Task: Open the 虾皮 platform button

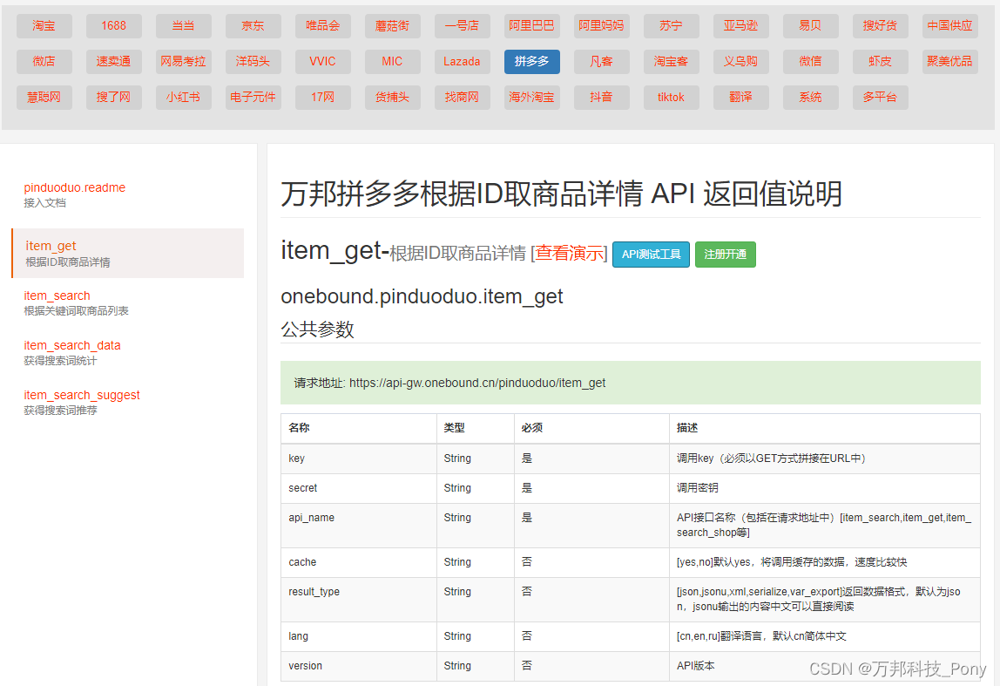Action: point(880,61)
